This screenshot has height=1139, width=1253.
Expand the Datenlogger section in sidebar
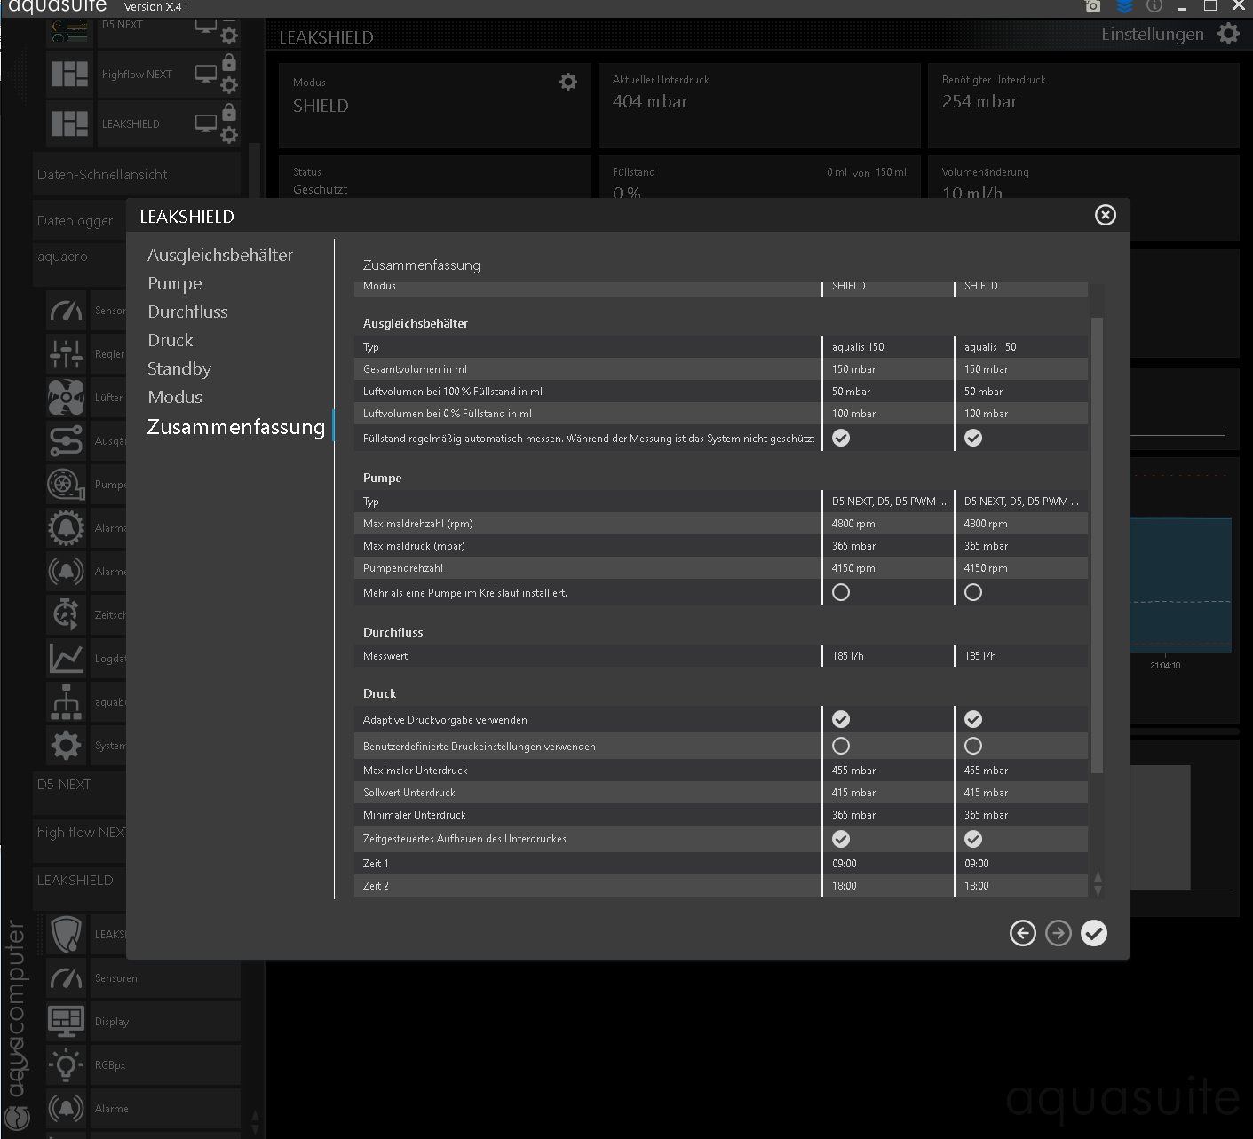[x=75, y=221]
